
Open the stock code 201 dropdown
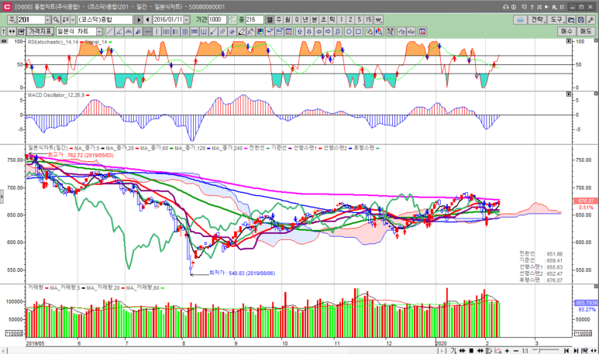47,19
